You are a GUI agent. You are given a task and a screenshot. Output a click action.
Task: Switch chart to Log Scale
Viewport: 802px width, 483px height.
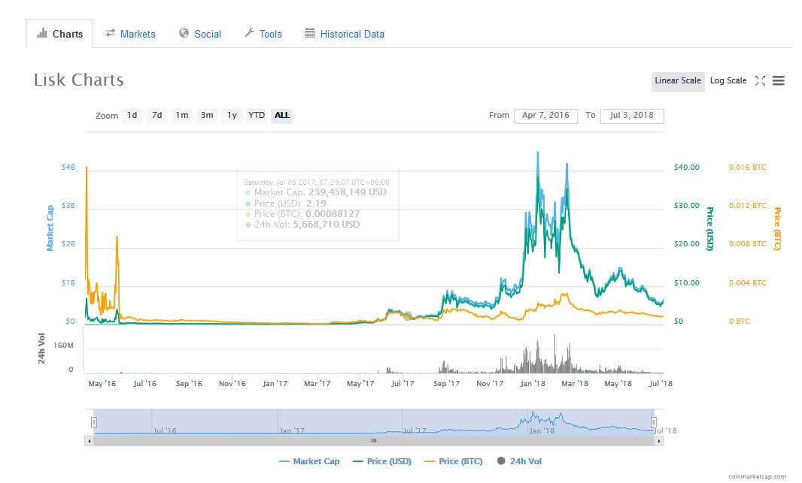(728, 80)
